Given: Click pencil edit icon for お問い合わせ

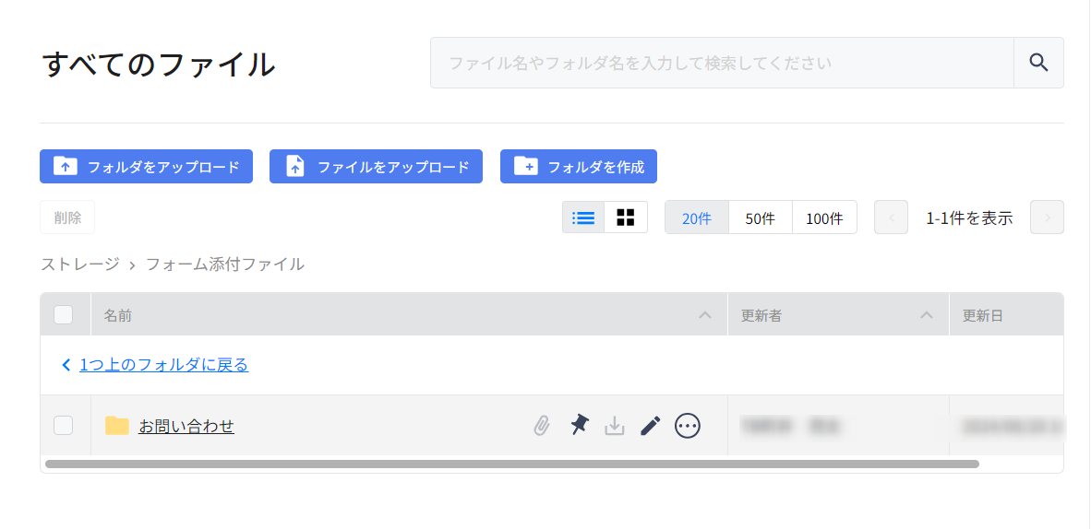Looking at the screenshot, I should [x=651, y=426].
